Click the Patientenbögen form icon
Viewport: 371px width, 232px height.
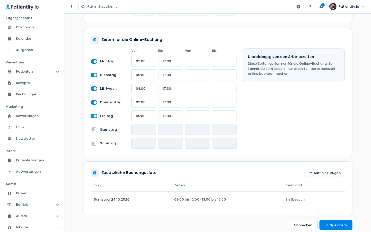(x=10, y=160)
